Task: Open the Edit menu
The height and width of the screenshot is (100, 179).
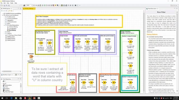Action: [x=4, y=3]
